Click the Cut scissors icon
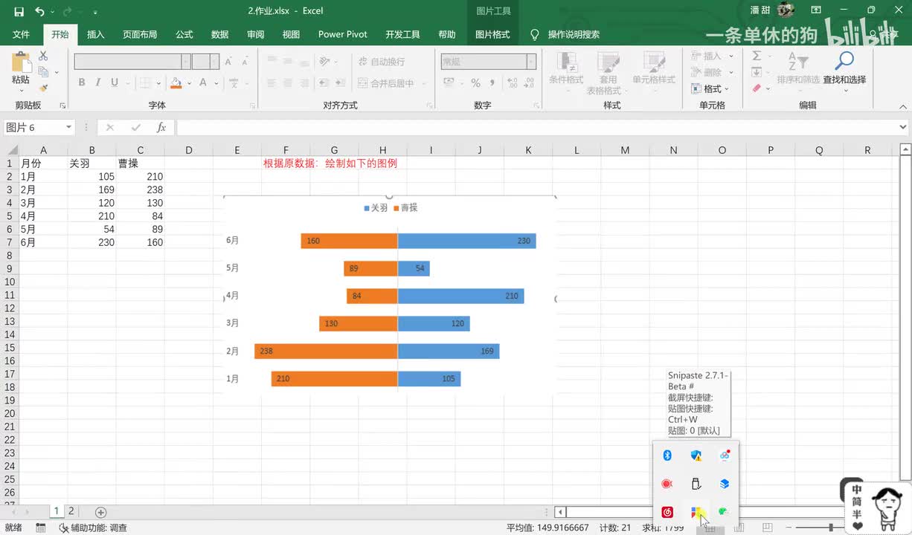 [x=43, y=56]
